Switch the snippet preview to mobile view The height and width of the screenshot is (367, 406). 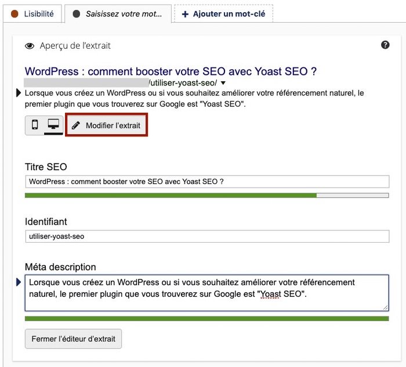(35, 125)
